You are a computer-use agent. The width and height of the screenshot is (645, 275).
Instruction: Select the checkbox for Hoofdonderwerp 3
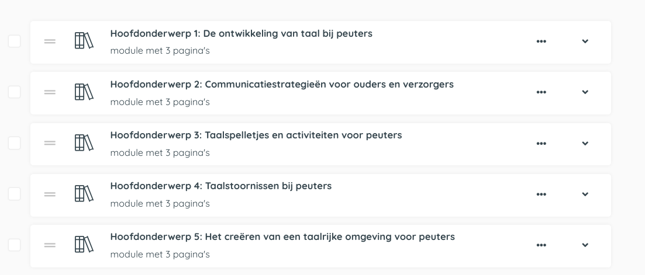pos(14,143)
